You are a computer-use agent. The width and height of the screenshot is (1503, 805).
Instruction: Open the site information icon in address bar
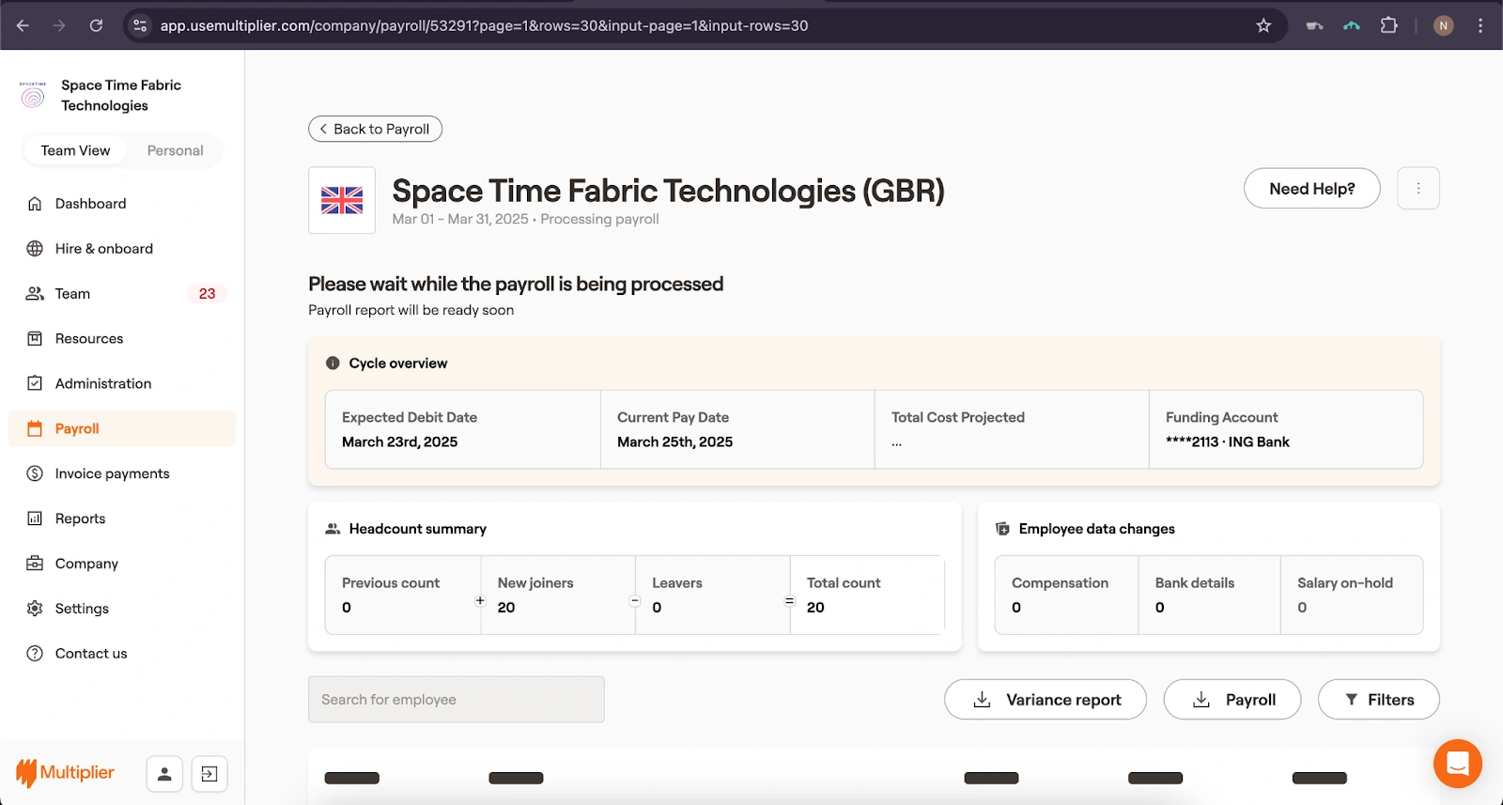tap(141, 25)
